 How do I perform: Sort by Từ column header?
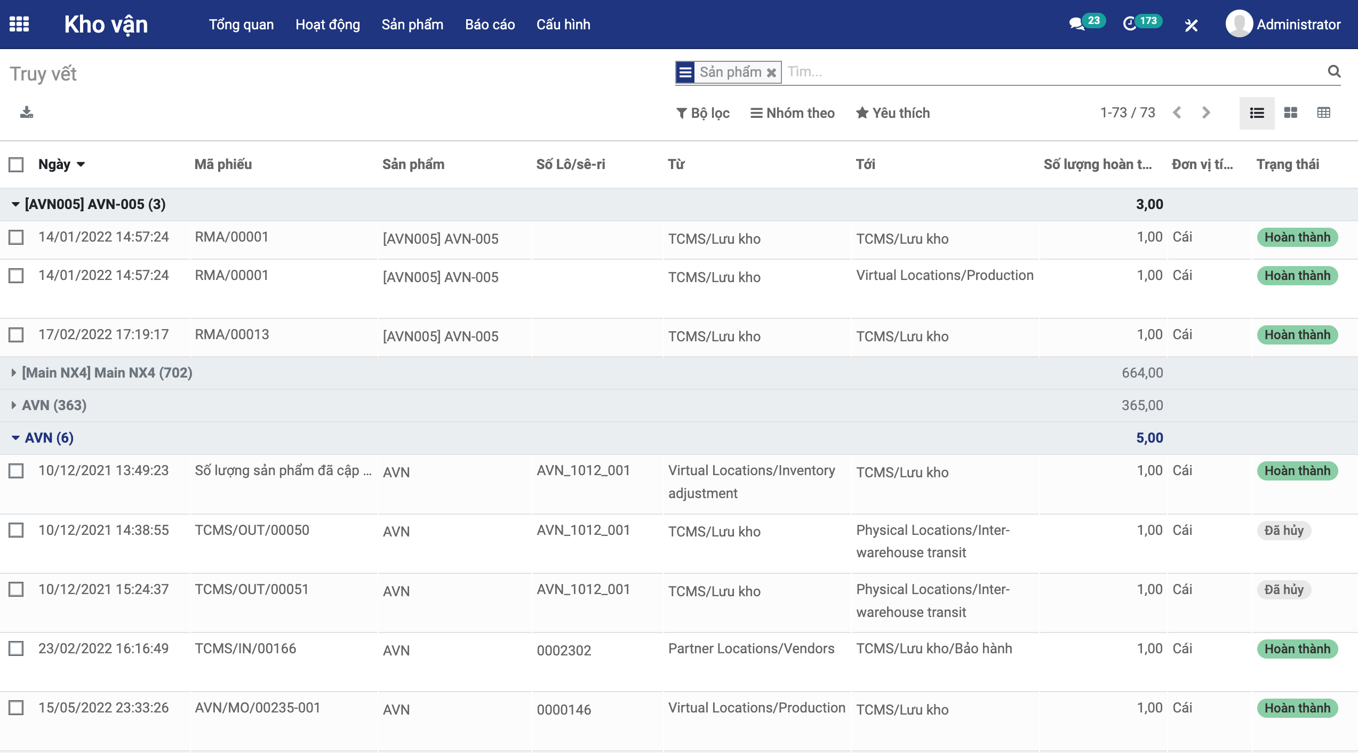click(x=676, y=164)
